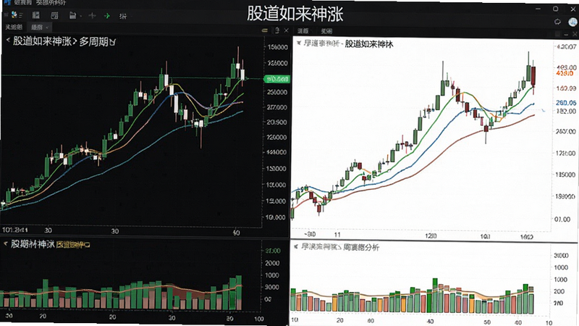Click the yellow tag icon in left panel header
The image size is (579, 326).
tap(264, 30)
